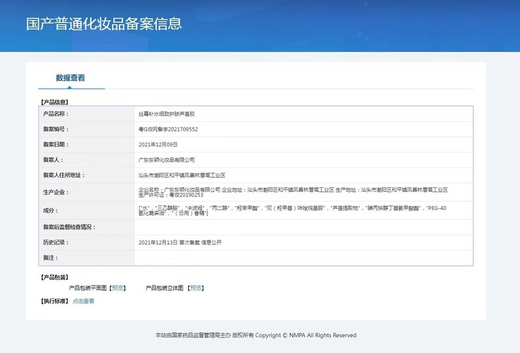Click the ingredients list starting with 水
The image size is (520, 353).
(x=292, y=211)
